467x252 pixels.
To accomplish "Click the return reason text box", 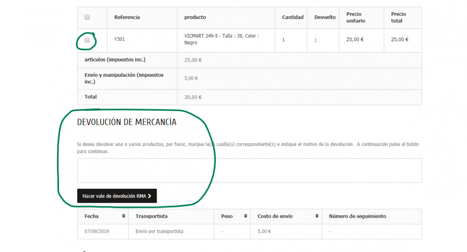I will pyautogui.click(x=249, y=171).
